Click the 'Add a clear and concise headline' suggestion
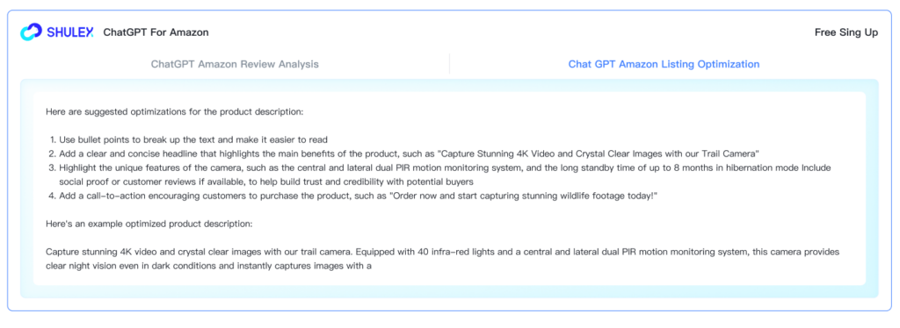The height and width of the screenshot is (328, 900). coord(410,154)
